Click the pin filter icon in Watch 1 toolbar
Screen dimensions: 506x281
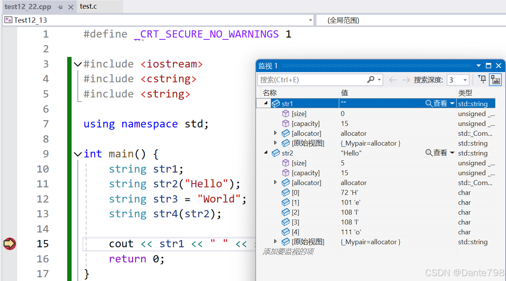pos(482,79)
